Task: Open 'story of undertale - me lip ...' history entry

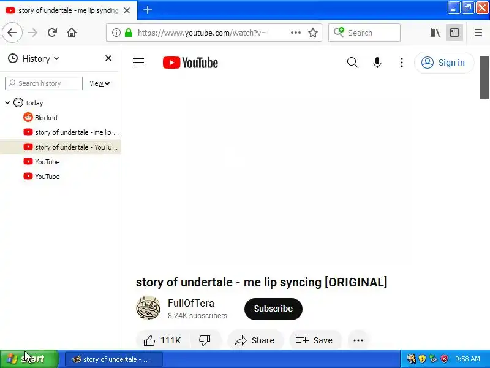Action: (x=60, y=132)
